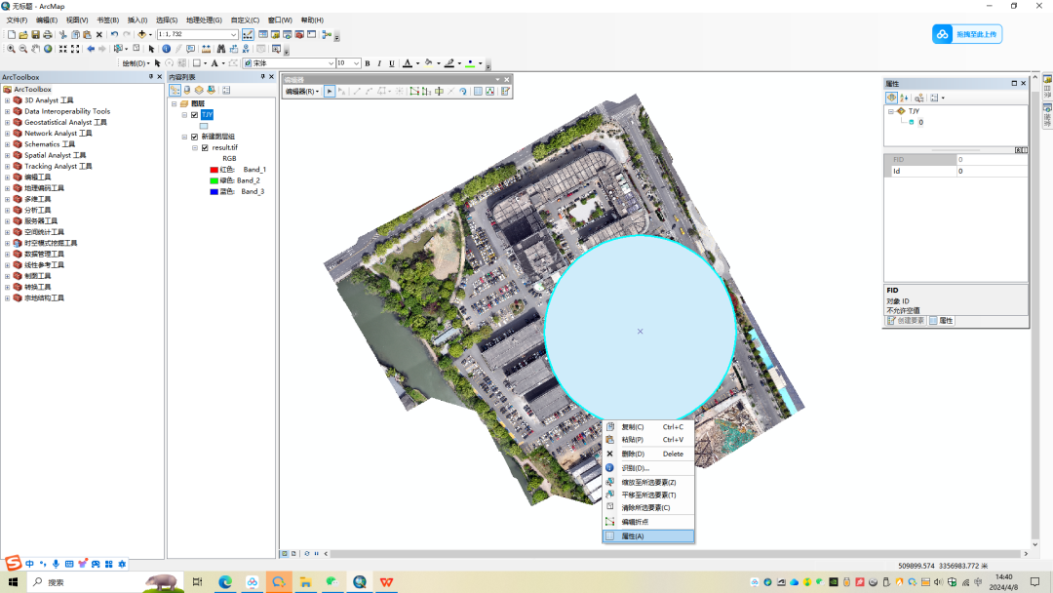The height and width of the screenshot is (593, 1053).
Task: Switch contents list to List By Source
Action: tap(187, 90)
